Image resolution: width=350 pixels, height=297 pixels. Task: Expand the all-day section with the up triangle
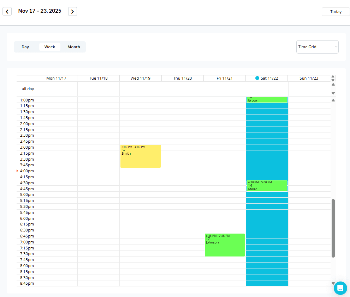pyautogui.click(x=333, y=76)
